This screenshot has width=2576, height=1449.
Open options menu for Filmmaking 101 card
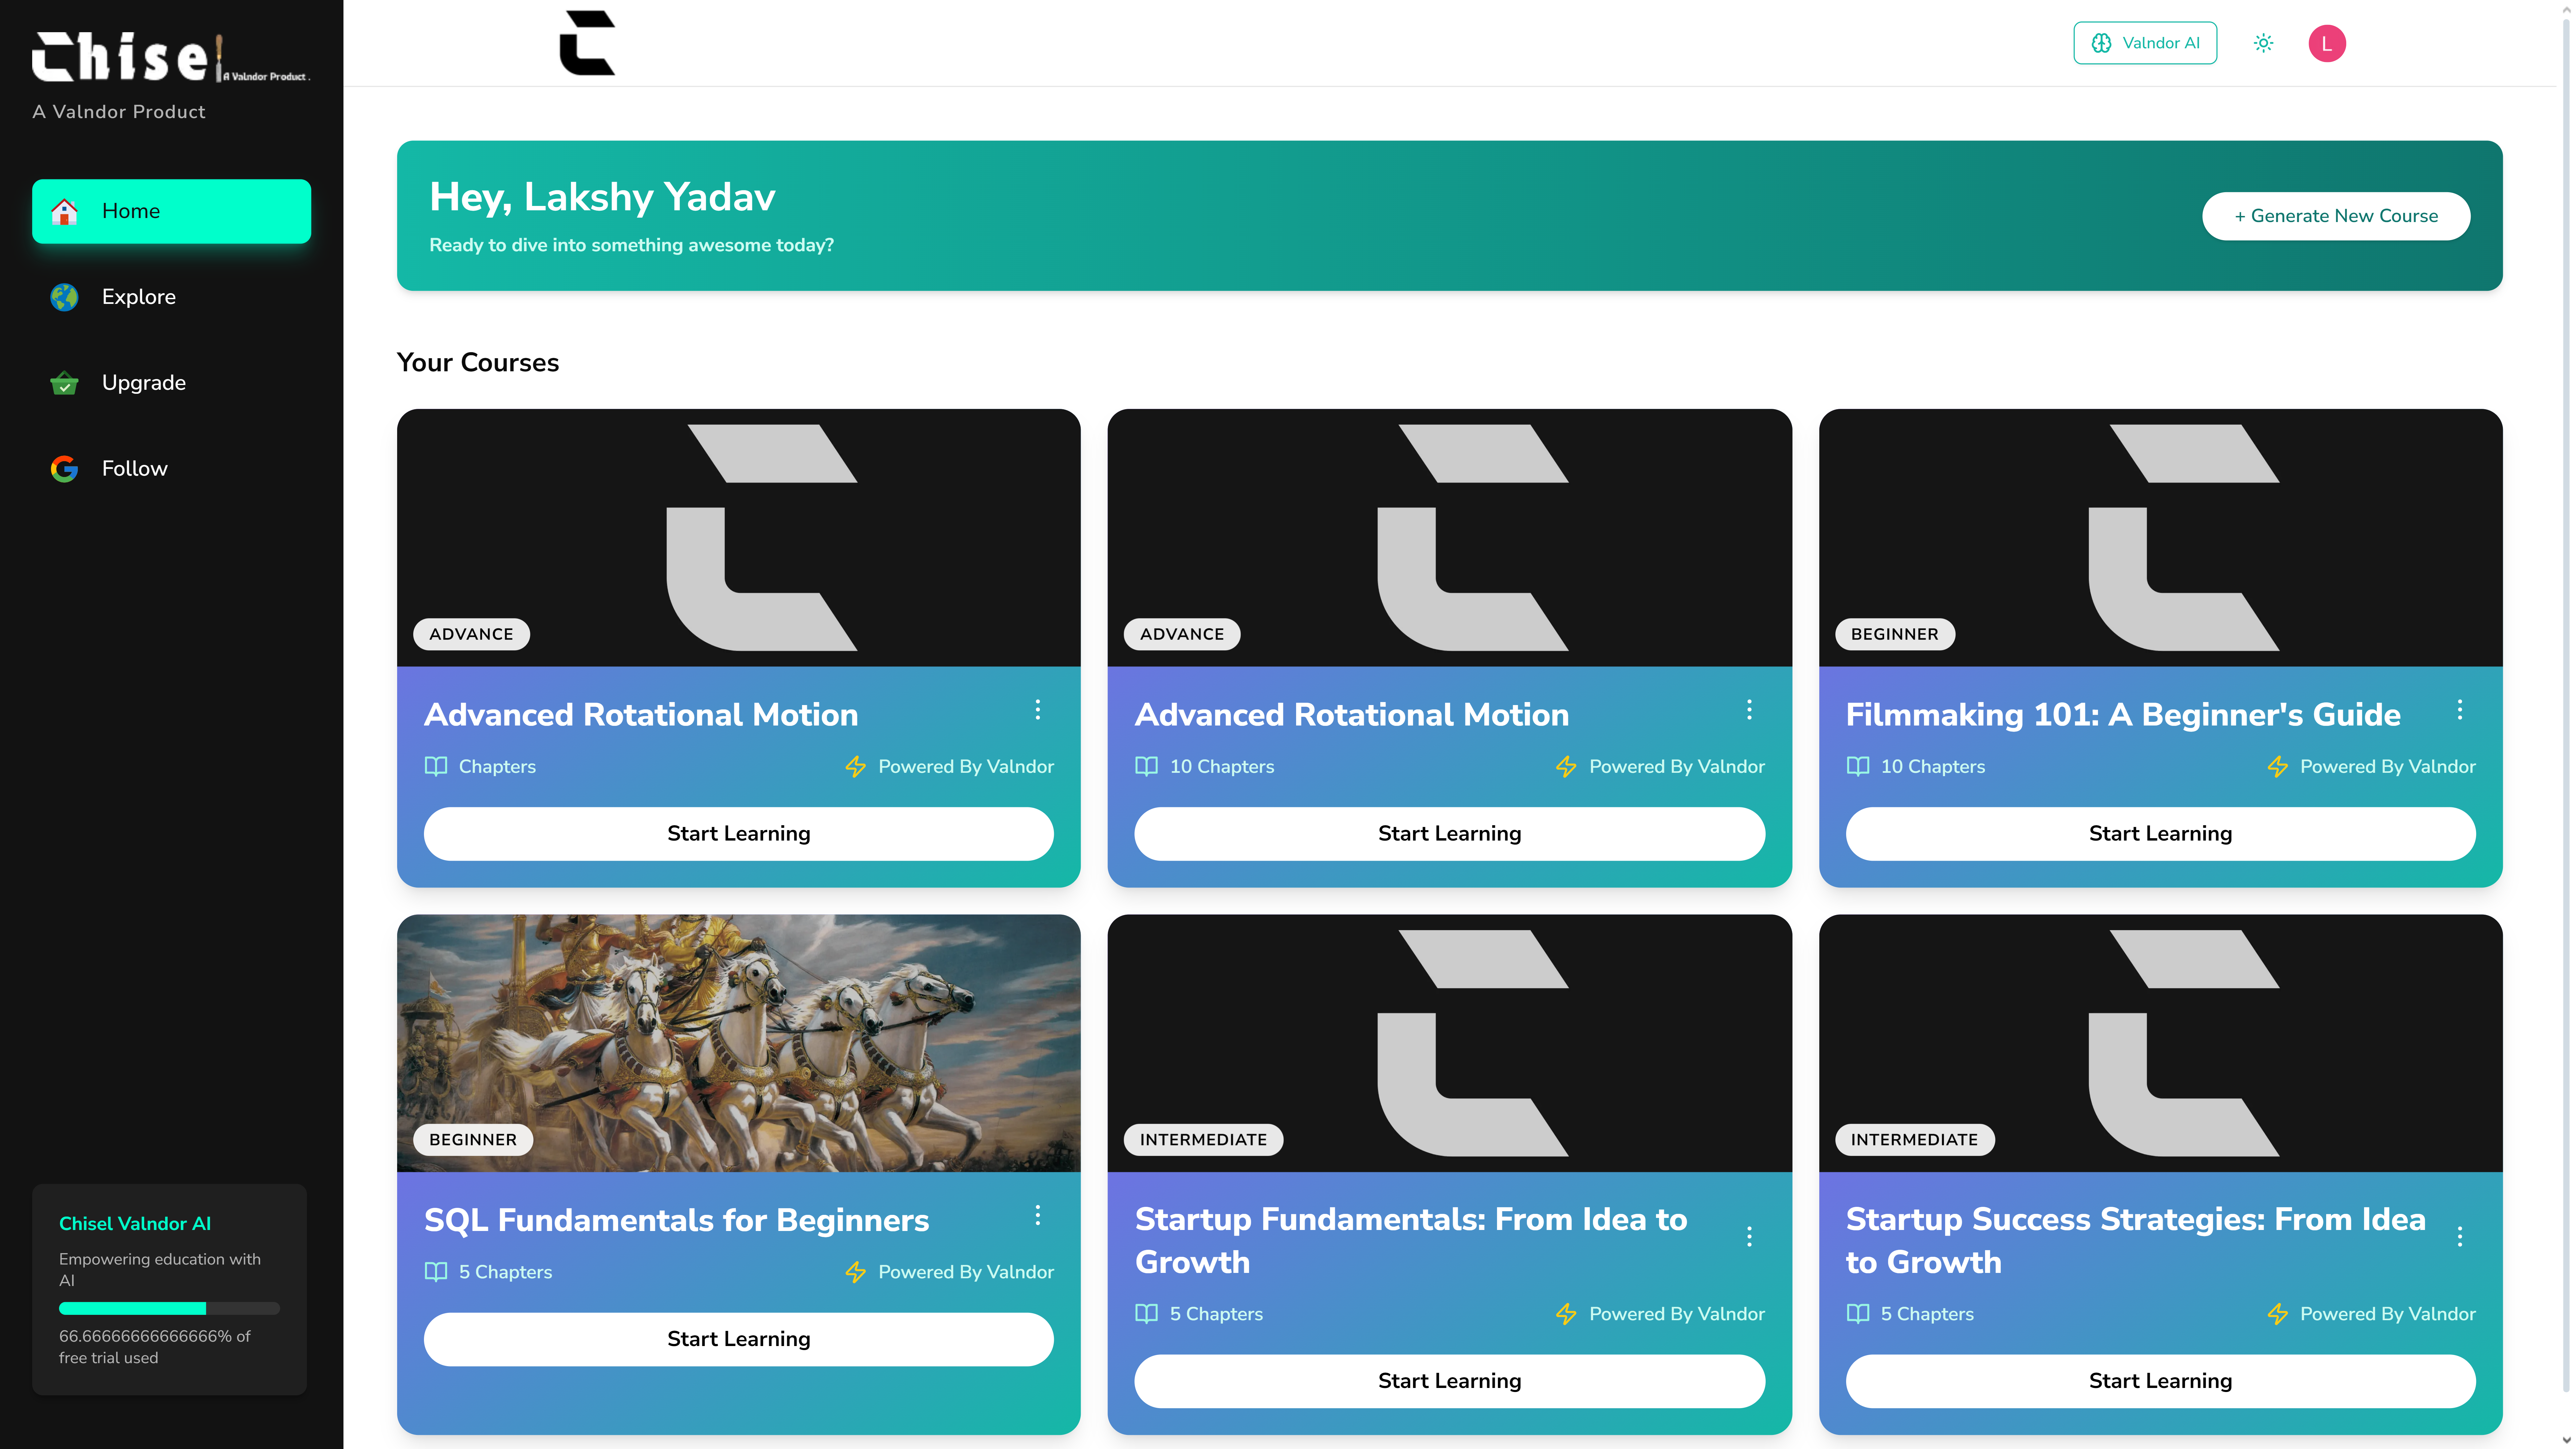(x=2460, y=710)
